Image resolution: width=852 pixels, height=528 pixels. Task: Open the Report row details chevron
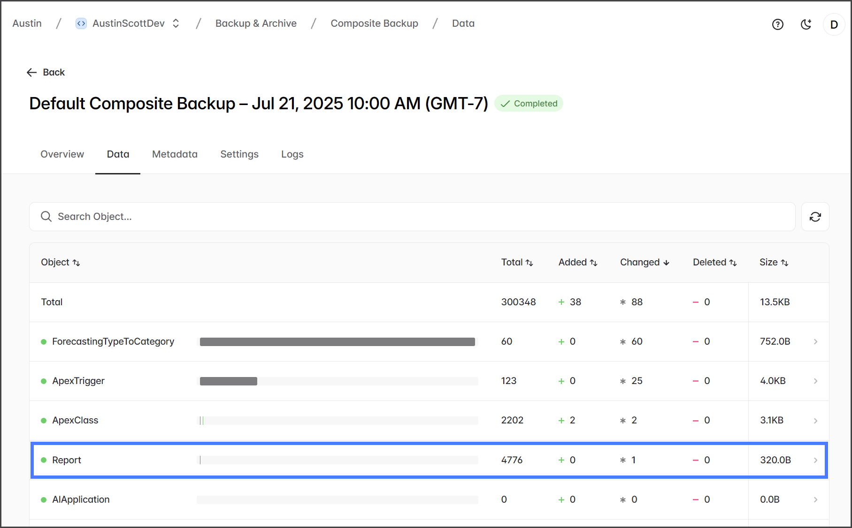[815, 460]
